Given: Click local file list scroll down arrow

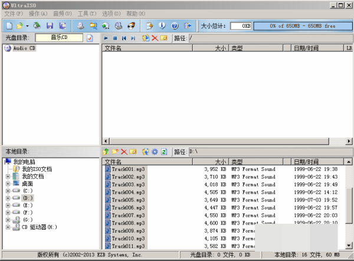Looking at the screenshot, I should (x=349, y=246).
